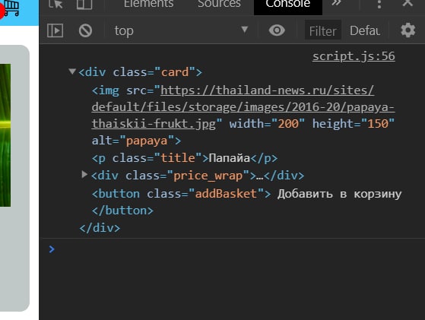This screenshot has width=425, height=320.
Task: Focus the console Filter field
Action: (x=323, y=31)
